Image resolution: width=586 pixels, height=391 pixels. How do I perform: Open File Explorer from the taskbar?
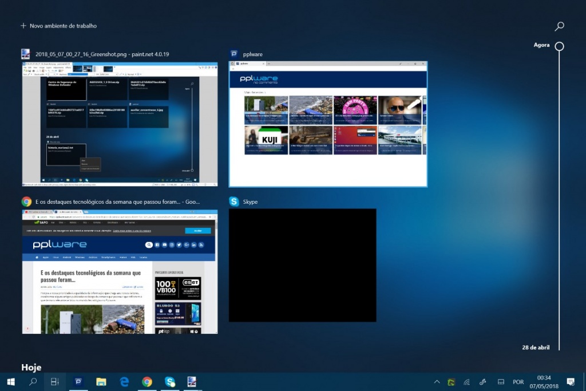pyautogui.click(x=101, y=381)
